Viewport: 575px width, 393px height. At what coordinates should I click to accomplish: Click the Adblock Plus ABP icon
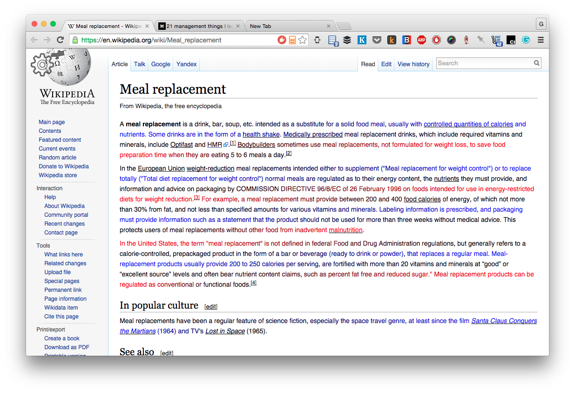[x=421, y=40]
